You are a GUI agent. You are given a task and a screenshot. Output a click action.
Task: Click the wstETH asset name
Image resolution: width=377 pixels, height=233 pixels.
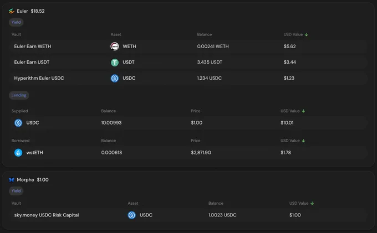[x=34, y=153]
